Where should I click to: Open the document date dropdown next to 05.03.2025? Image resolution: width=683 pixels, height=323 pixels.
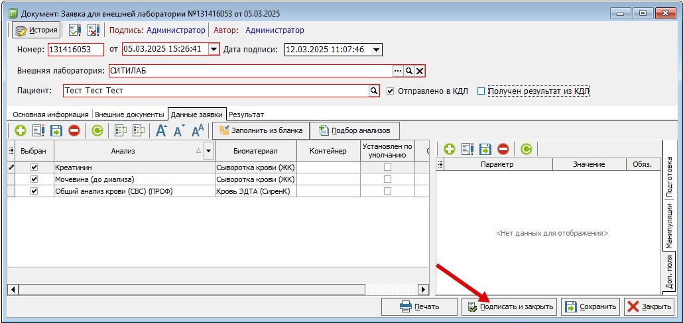coord(213,50)
